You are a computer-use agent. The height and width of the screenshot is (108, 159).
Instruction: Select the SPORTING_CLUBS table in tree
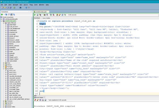coord(14,49)
